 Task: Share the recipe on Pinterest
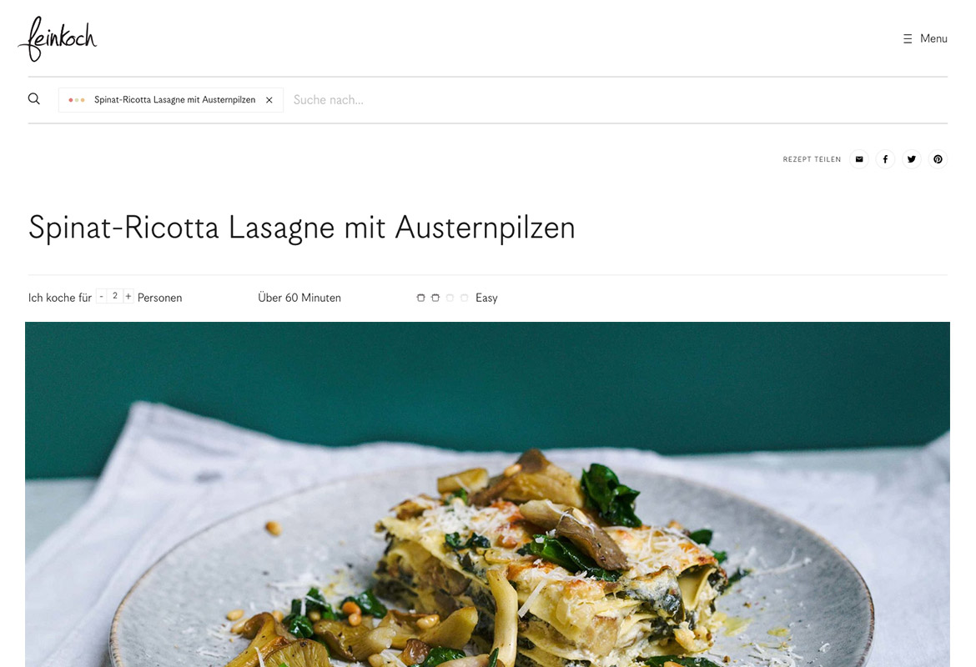point(938,159)
